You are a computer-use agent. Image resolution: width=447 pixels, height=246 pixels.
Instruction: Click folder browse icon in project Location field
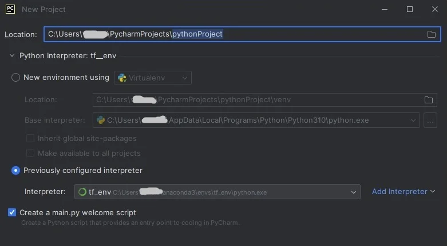pyautogui.click(x=432, y=34)
